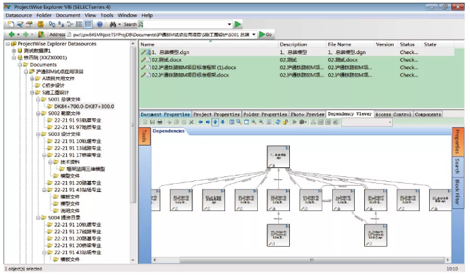Run the search with green play icon
The height and width of the screenshot is (276, 470).
[x=237, y=25]
